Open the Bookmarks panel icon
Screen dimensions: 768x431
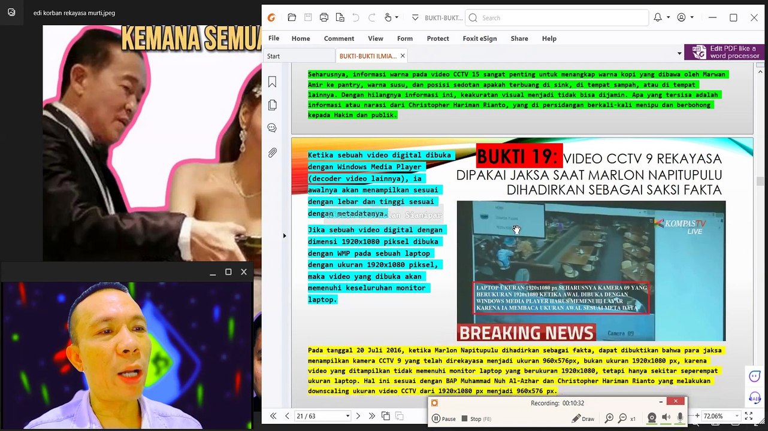[272, 82]
